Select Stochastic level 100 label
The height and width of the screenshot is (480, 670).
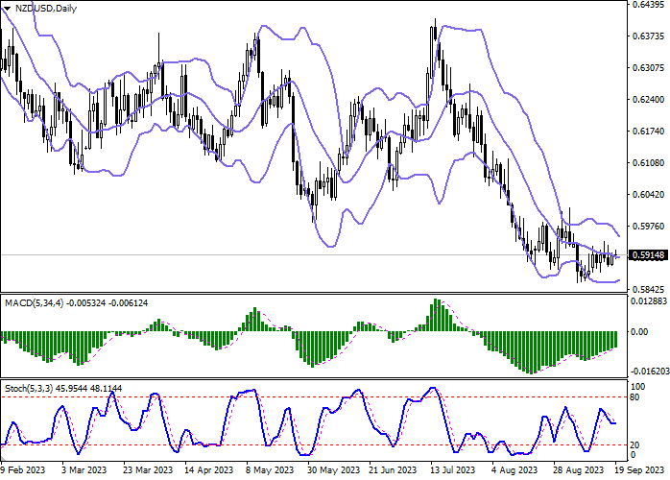point(637,386)
